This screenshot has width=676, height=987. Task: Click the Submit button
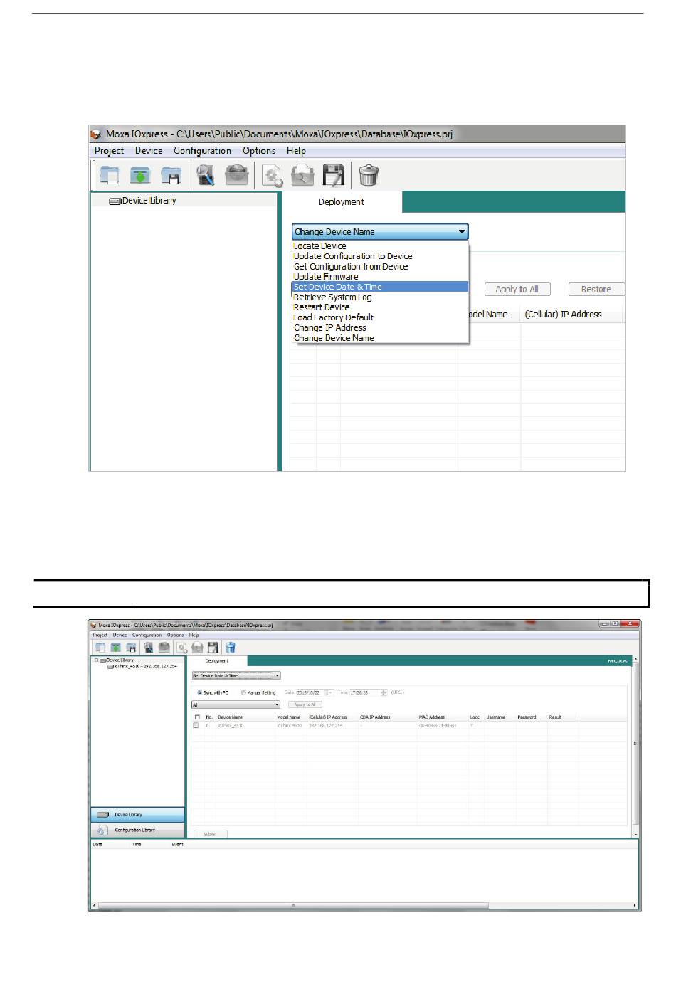click(210, 834)
